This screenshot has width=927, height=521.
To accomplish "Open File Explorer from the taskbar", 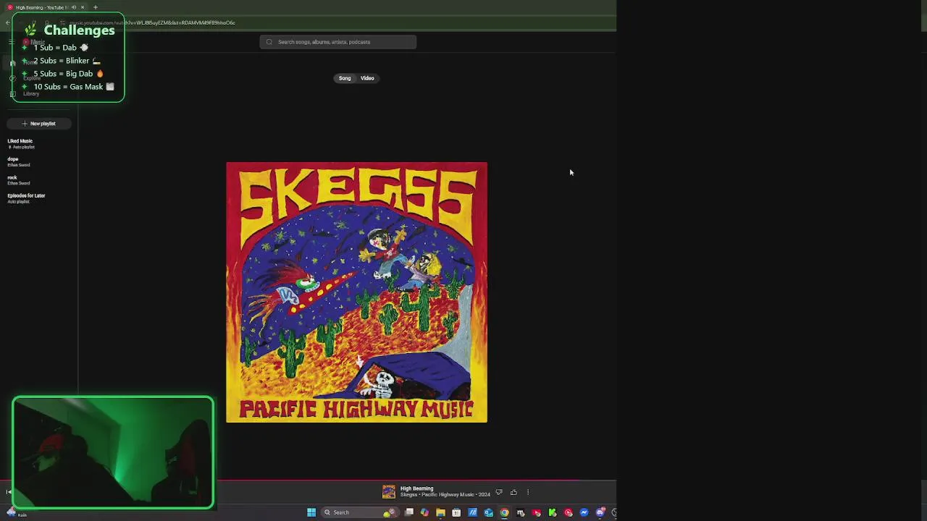I will click(440, 512).
